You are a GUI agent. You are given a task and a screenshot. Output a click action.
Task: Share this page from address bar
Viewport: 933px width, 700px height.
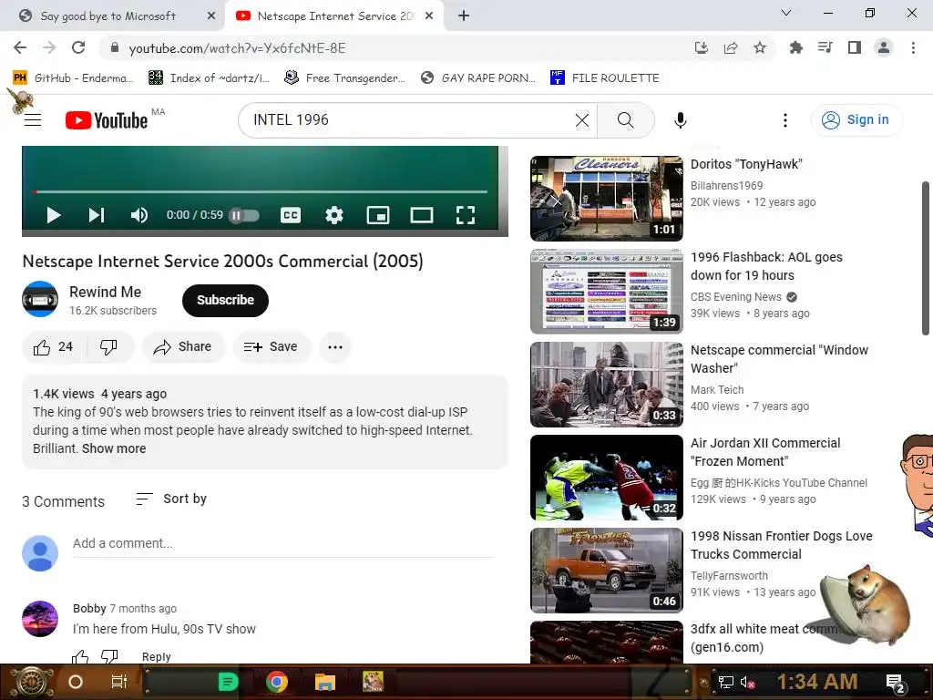click(731, 48)
